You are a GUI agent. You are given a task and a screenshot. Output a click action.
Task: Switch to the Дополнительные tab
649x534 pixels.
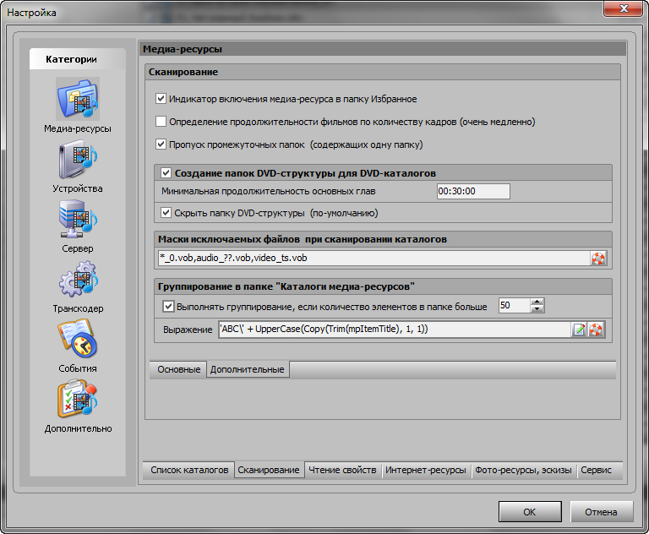pos(247,370)
